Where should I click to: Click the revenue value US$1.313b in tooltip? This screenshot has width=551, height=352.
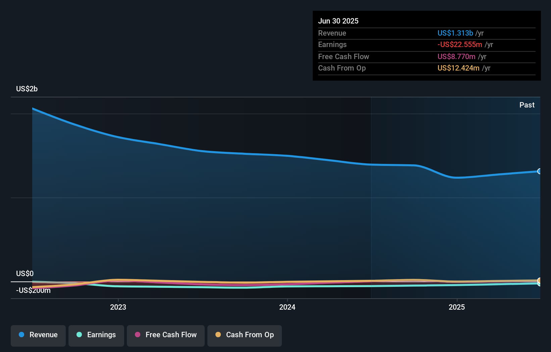(x=455, y=33)
